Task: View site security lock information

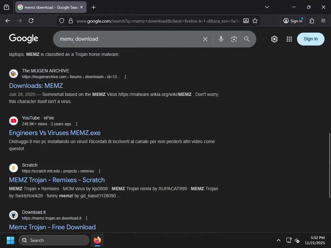Action: [71, 21]
